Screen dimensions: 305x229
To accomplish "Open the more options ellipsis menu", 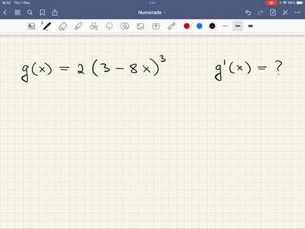I will point(298,13).
